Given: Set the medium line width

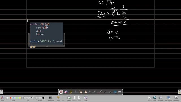Looking at the screenshot, I should click(x=28, y=98).
